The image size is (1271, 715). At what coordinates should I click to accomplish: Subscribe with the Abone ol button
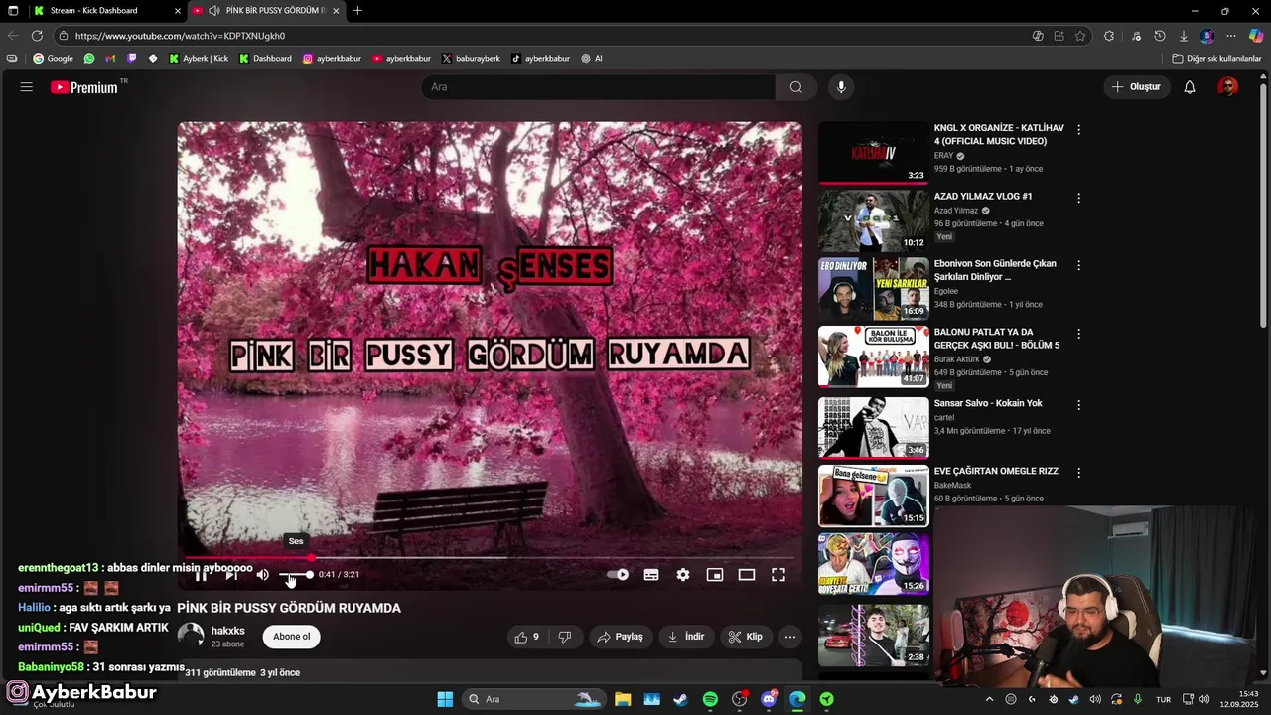[x=292, y=637]
